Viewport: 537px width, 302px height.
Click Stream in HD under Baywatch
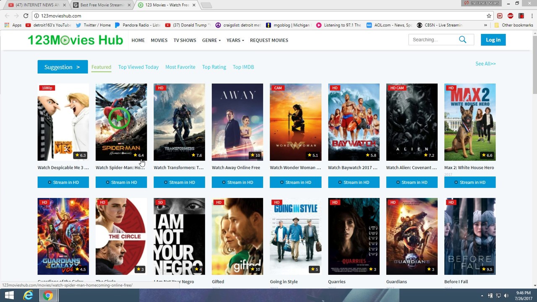(354, 182)
